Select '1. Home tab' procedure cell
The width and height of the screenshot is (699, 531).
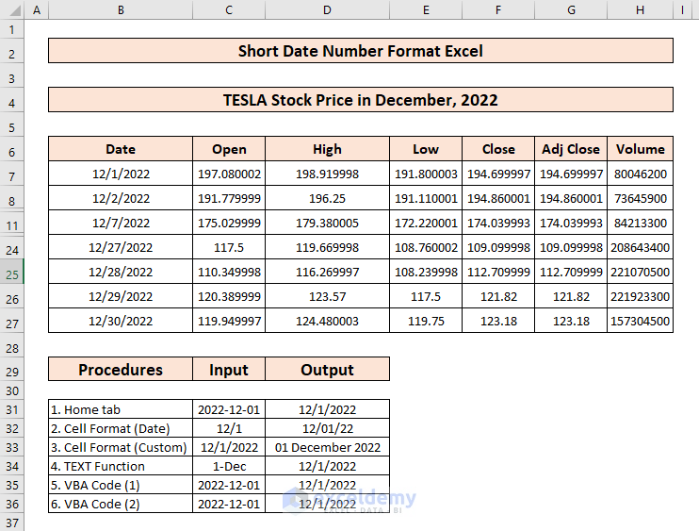[121, 409]
